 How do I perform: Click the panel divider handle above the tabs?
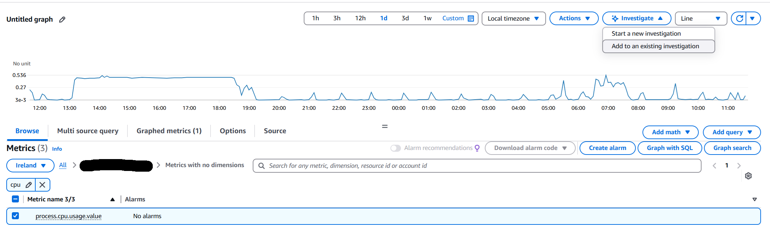click(385, 126)
